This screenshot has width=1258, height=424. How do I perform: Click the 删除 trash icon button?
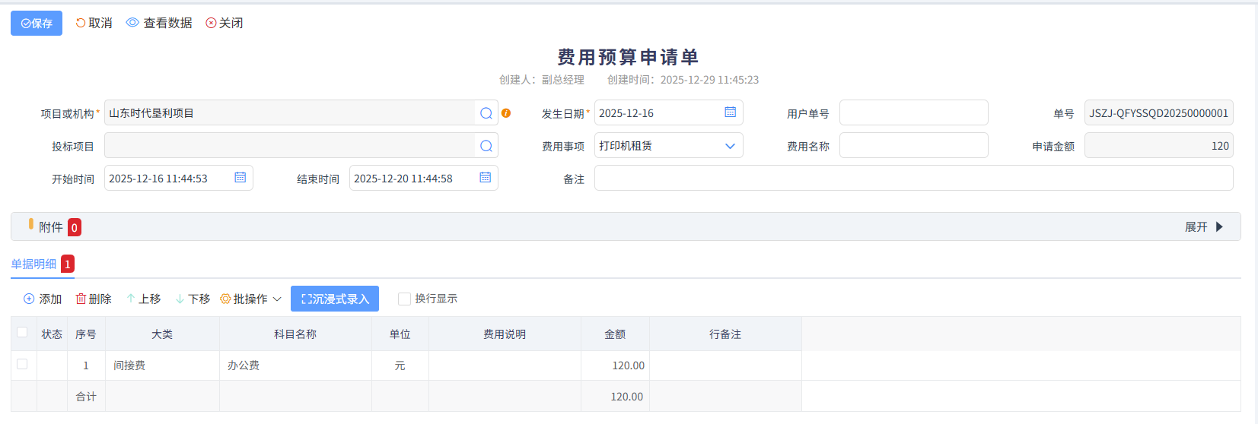pyautogui.click(x=94, y=299)
